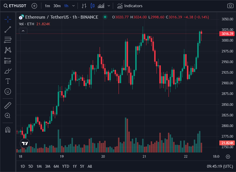The image size is (236, 172).
Task: Set date range to 5Y
Action: (82, 166)
